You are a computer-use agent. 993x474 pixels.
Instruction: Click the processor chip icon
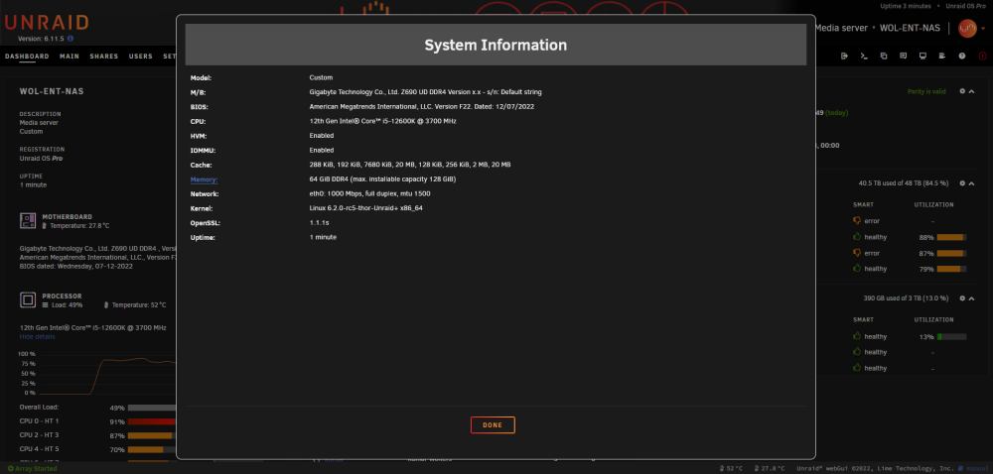(x=28, y=299)
